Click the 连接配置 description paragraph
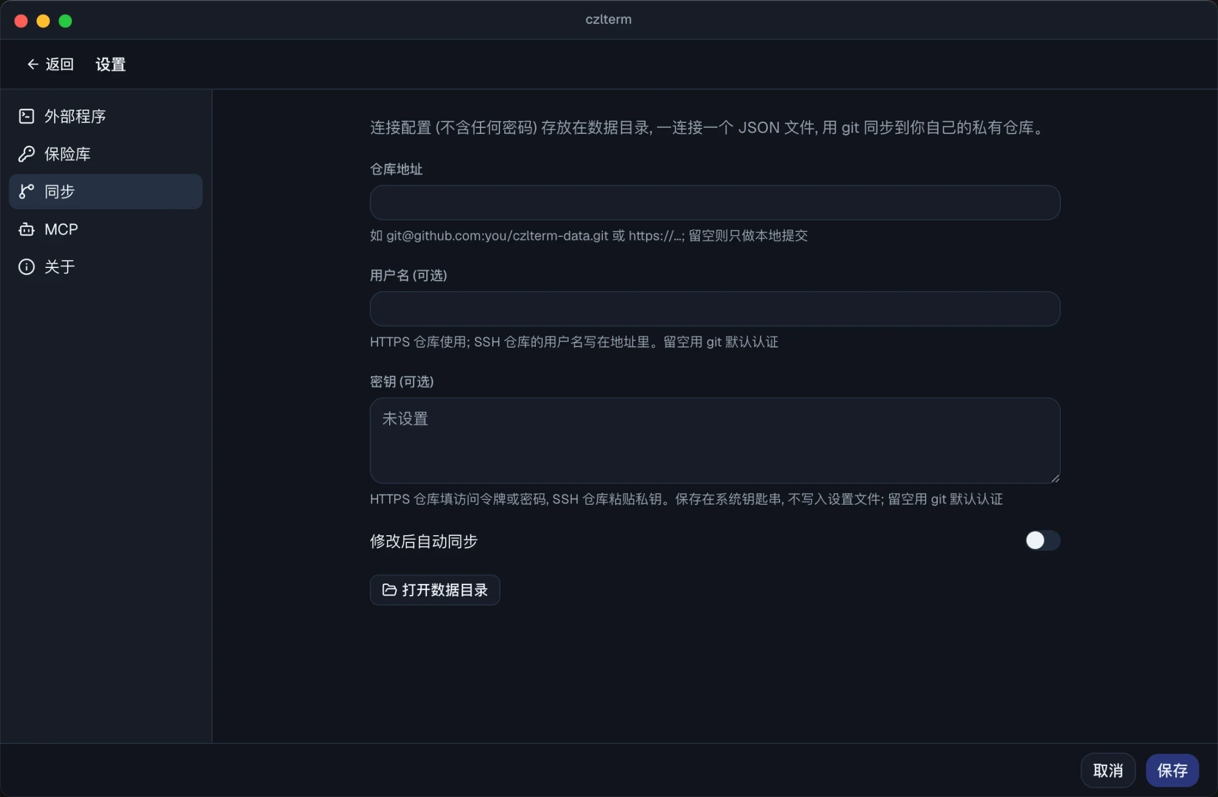The width and height of the screenshot is (1218, 797). [x=709, y=127]
